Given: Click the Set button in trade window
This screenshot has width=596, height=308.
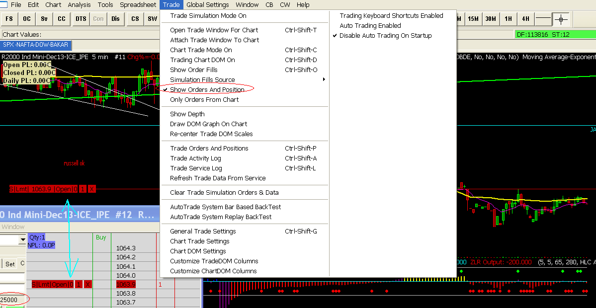Looking at the screenshot, I should 10,264.
